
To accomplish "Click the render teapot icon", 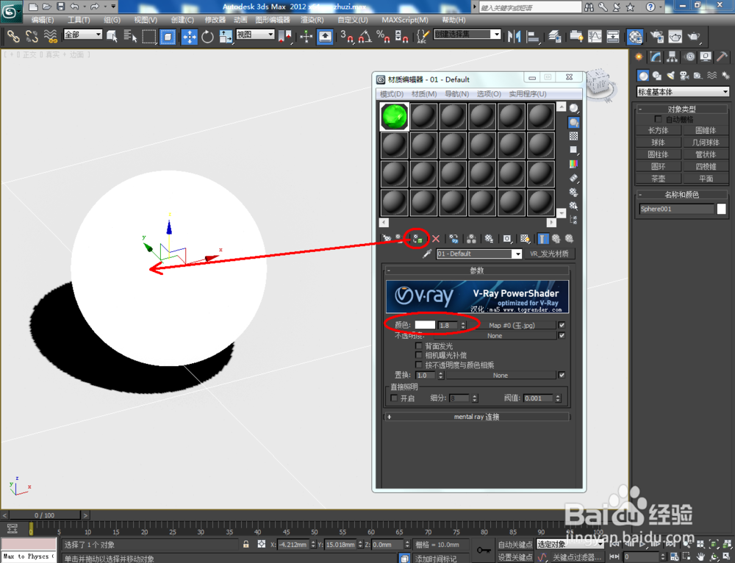I will [x=693, y=36].
